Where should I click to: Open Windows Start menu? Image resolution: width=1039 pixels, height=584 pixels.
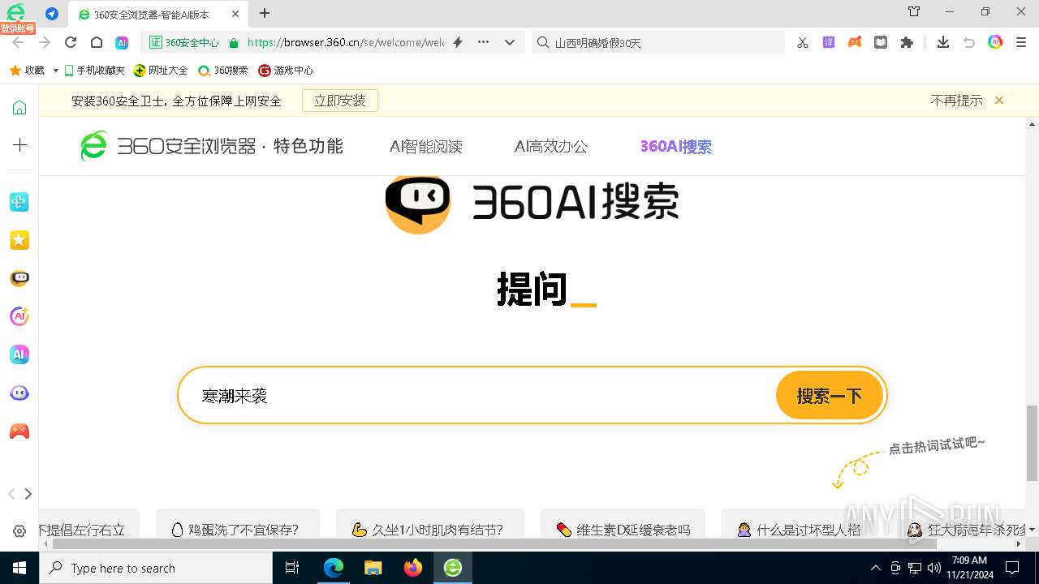[19, 568]
